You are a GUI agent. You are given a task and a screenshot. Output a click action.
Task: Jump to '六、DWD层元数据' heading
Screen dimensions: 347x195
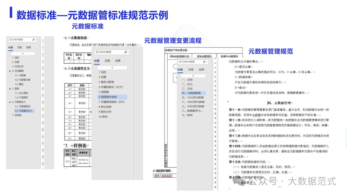[193, 102]
